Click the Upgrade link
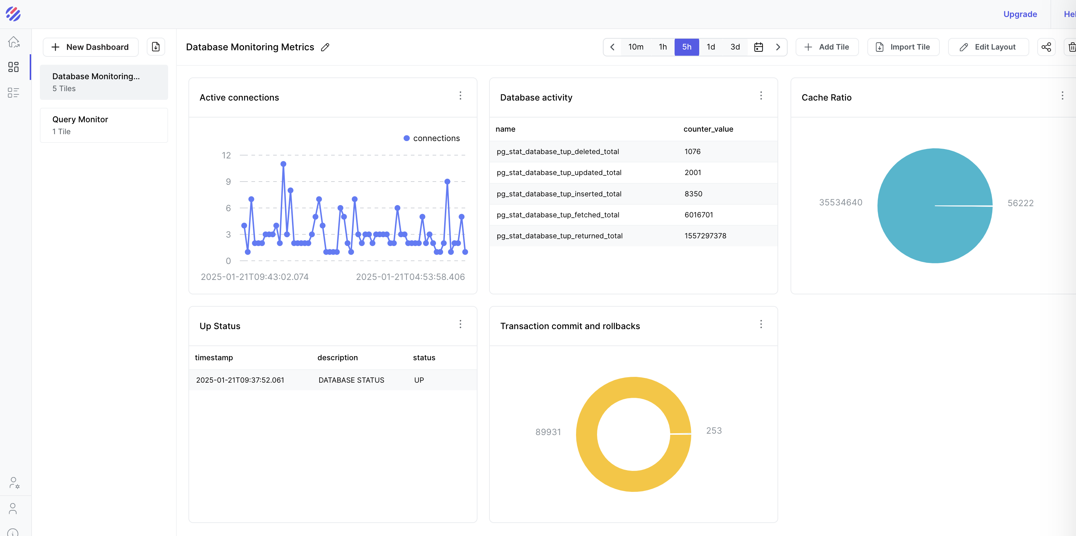 pos(1019,14)
